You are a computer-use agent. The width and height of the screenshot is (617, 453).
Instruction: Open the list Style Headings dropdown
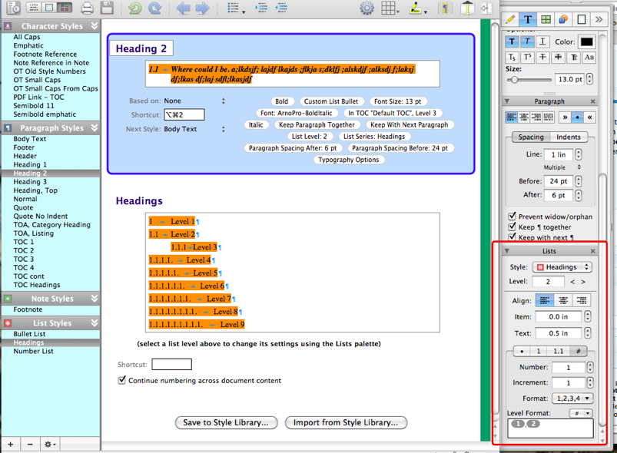pos(562,267)
